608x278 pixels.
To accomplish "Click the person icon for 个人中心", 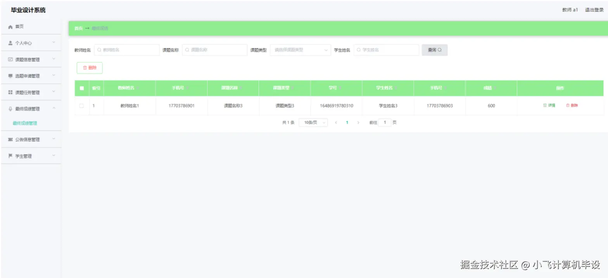I will point(10,43).
